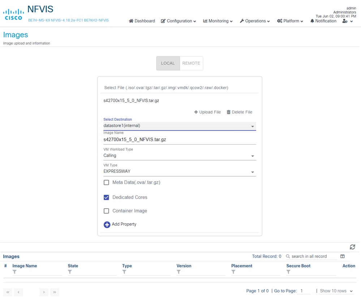Screen dimensions: 361x300
Task: Click the Image Name column header
Action: (x=25, y=266)
